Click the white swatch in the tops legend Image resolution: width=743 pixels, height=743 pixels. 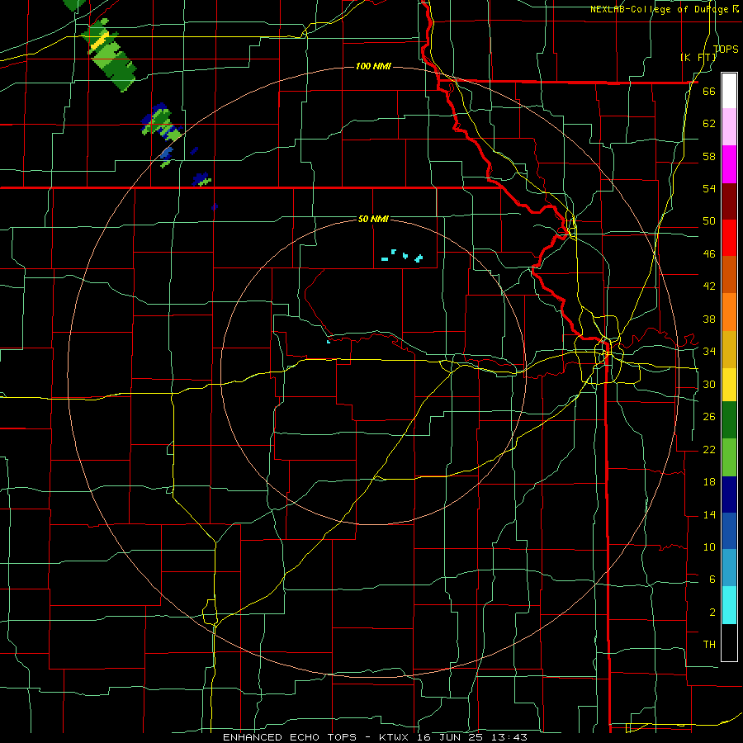click(x=729, y=91)
